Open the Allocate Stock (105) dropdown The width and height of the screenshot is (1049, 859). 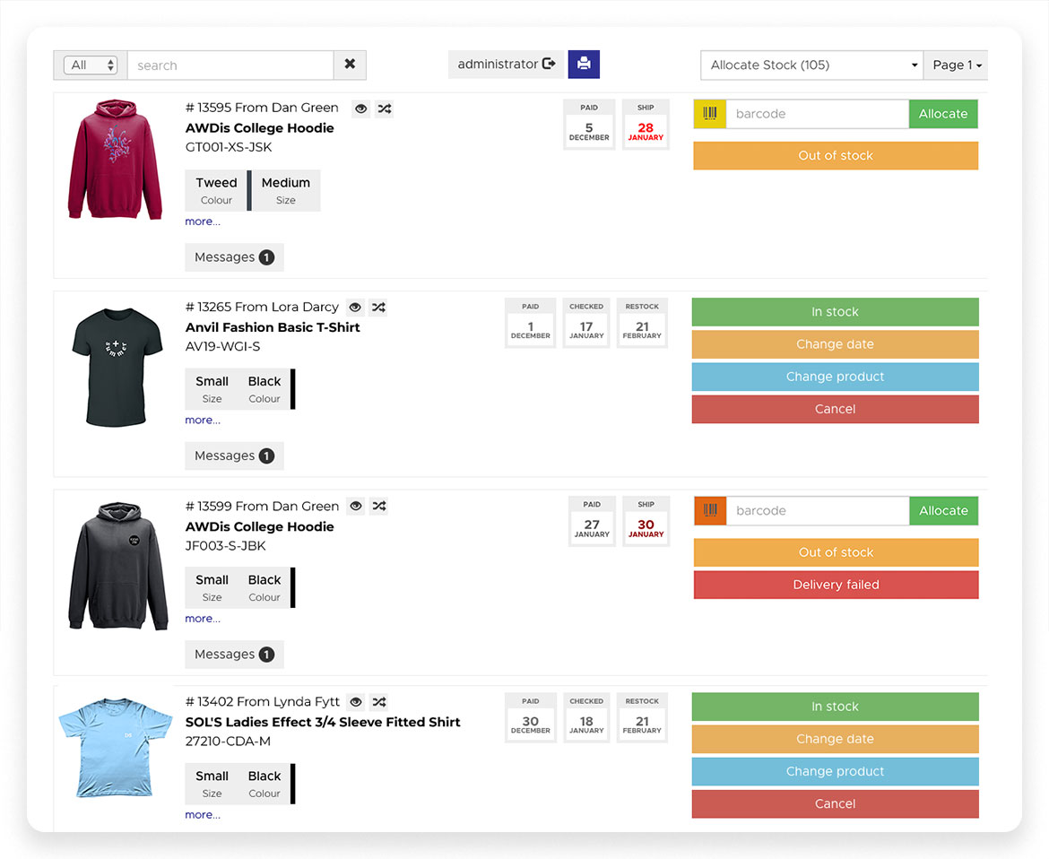click(811, 65)
